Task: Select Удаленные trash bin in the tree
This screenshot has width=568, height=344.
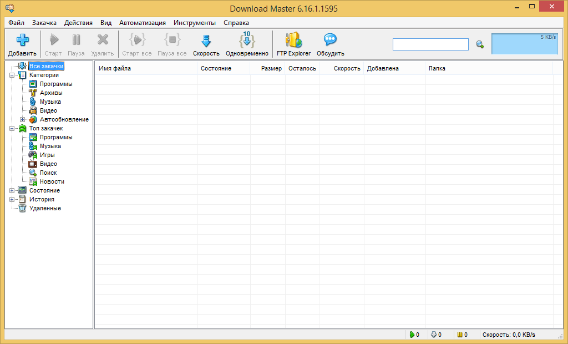Action: 22,208
